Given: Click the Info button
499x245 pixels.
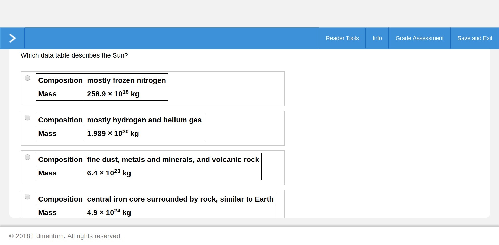Looking at the screenshot, I should click(x=377, y=38).
